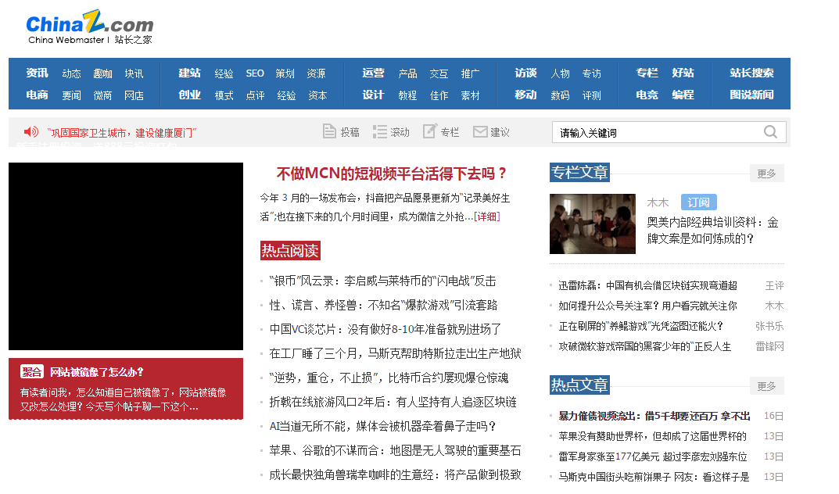Click the ChinaZ.com site logo
This screenshot has width=839, height=494.
click(x=88, y=25)
